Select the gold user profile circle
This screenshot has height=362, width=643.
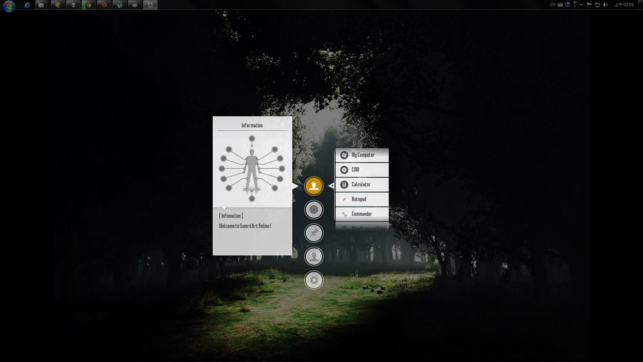click(314, 186)
